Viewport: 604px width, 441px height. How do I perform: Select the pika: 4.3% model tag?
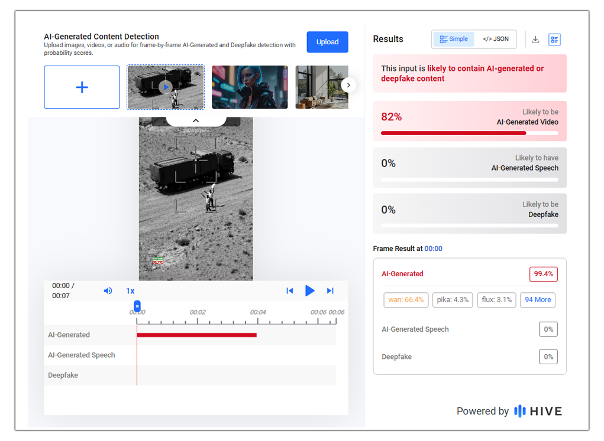click(453, 300)
